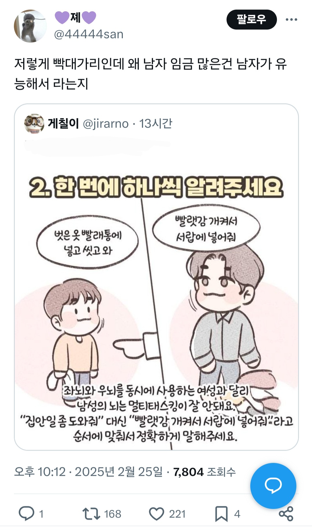The height and width of the screenshot is (530, 312).
Task: Open the three-dot more options menu
Action: (291, 19)
